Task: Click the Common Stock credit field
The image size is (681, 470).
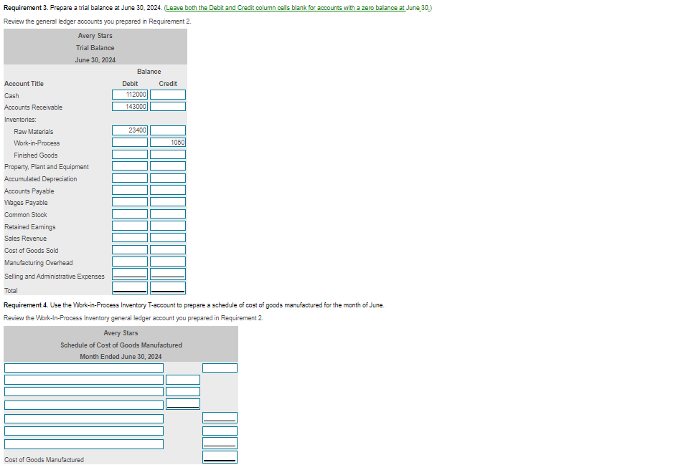Action: coord(168,214)
